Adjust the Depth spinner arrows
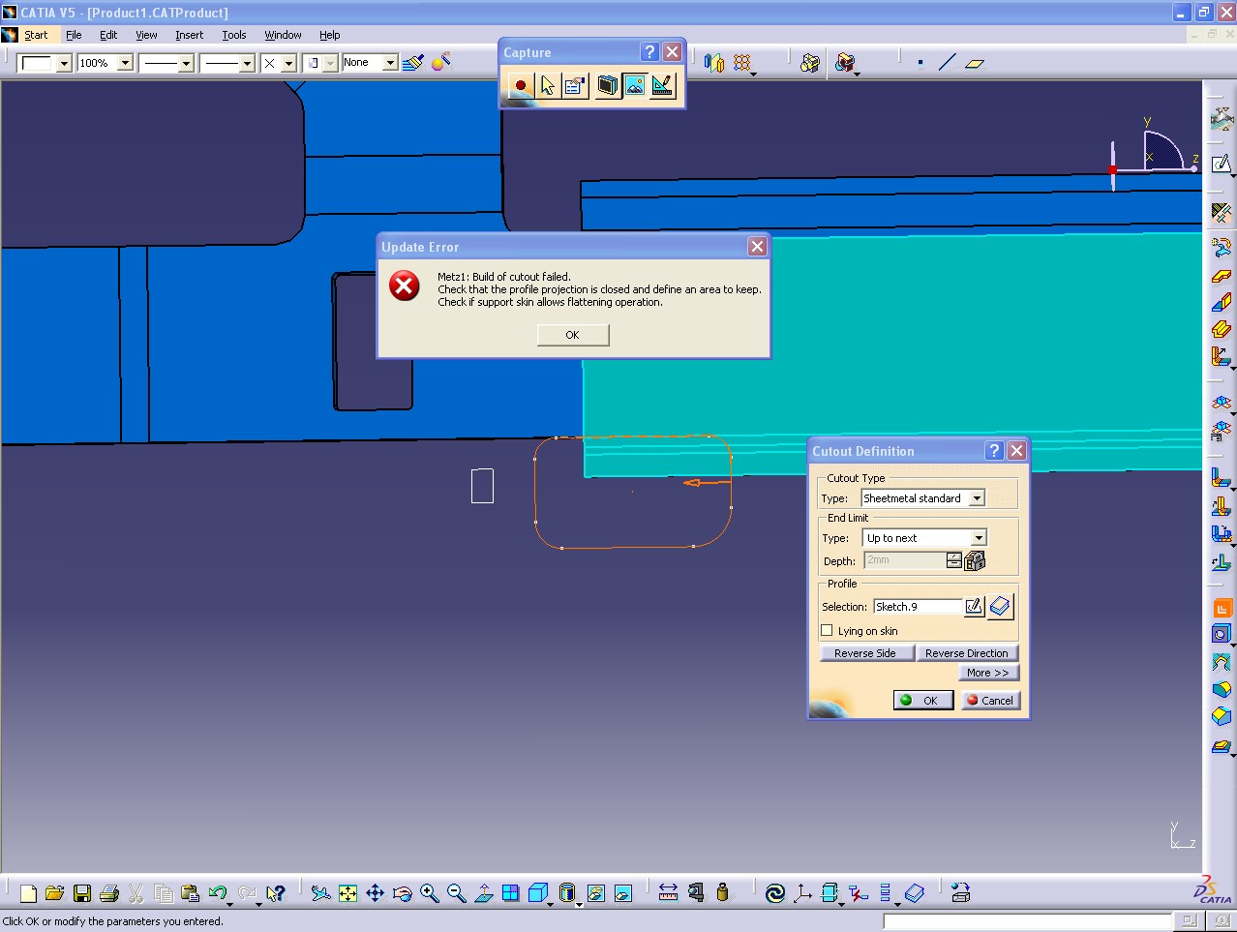Viewport: 1237px width, 932px height. tap(954, 560)
